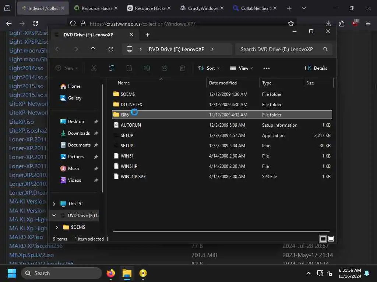Go up one folder level in Explorer
The height and width of the screenshot is (282, 377).
(x=93, y=49)
